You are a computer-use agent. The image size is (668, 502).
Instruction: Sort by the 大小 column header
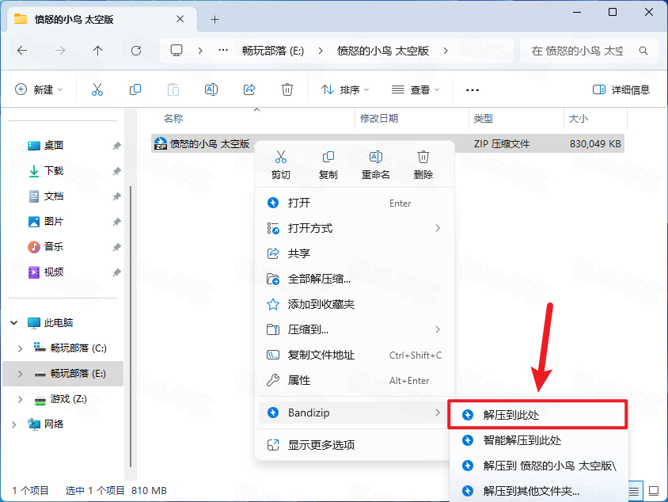click(x=578, y=119)
